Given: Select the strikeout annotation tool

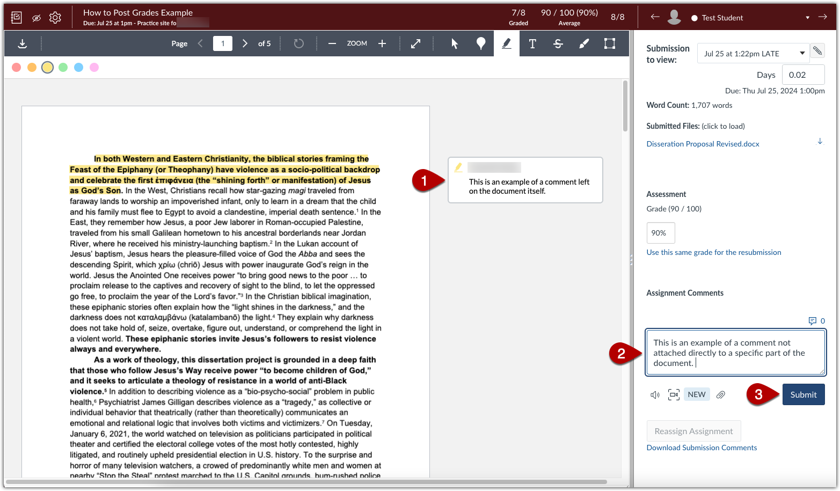Looking at the screenshot, I should [558, 44].
